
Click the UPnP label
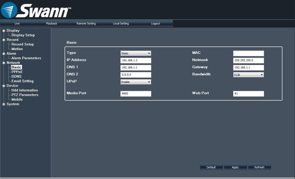coord(72,81)
